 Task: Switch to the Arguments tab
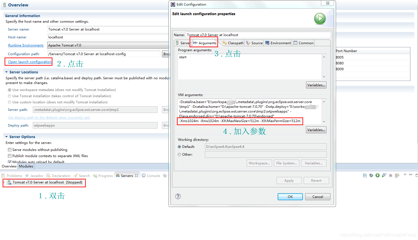(205, 43)
